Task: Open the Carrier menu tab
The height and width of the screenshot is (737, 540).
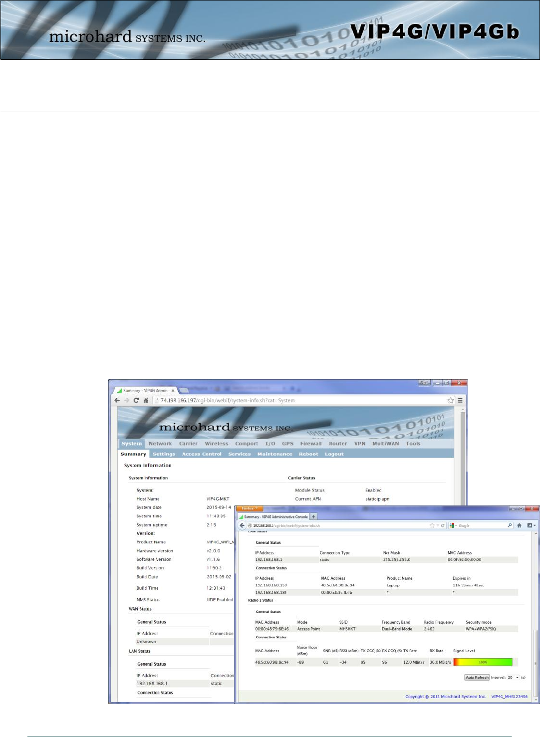Action: 188,444
